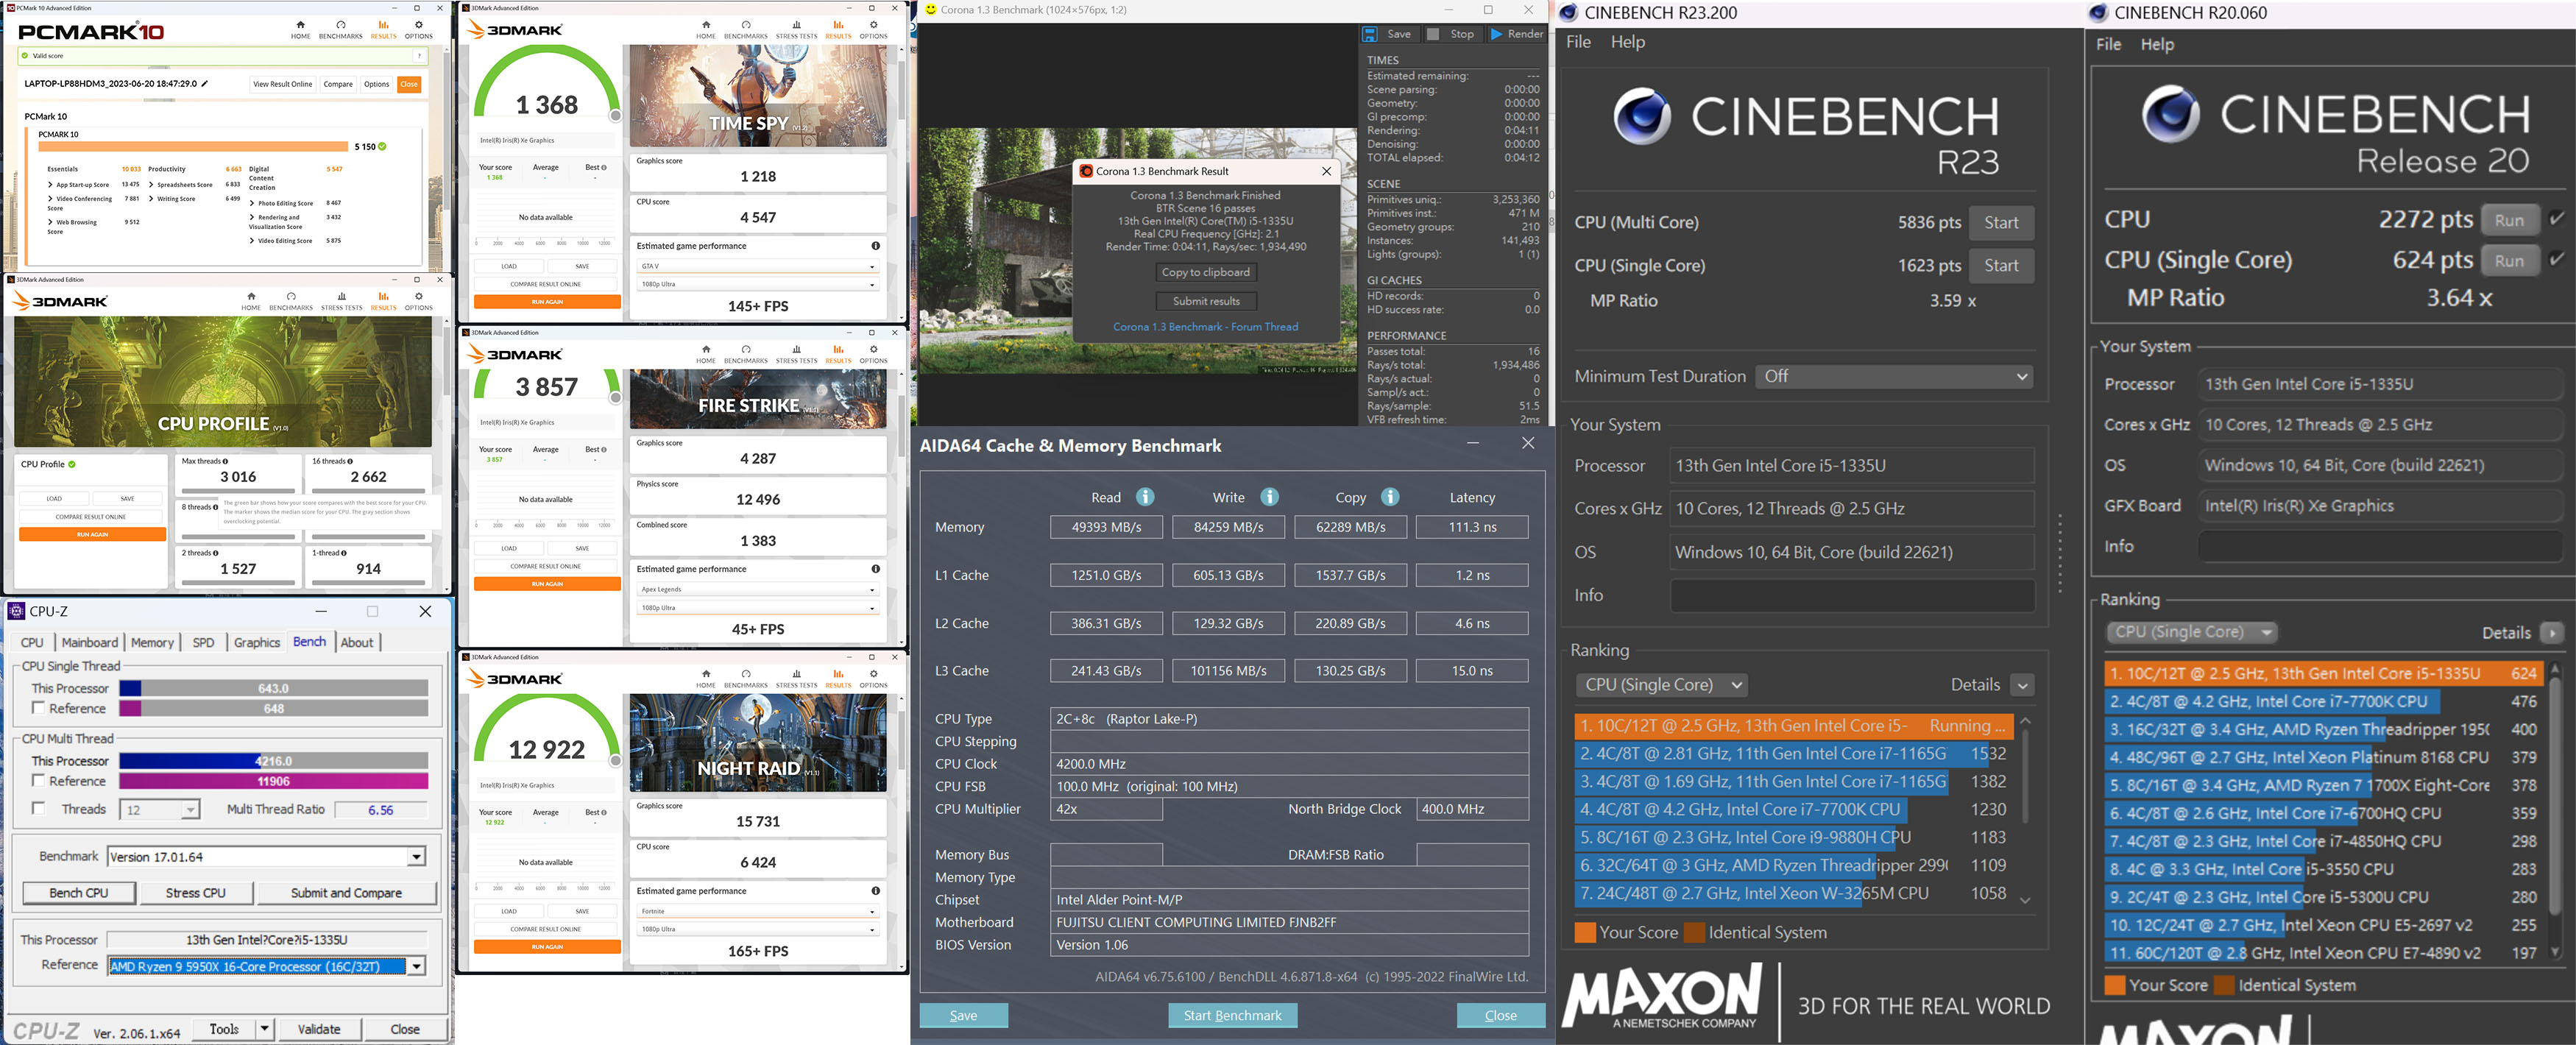Open CPU-Z Reference processor dropdown

[416, 966]
